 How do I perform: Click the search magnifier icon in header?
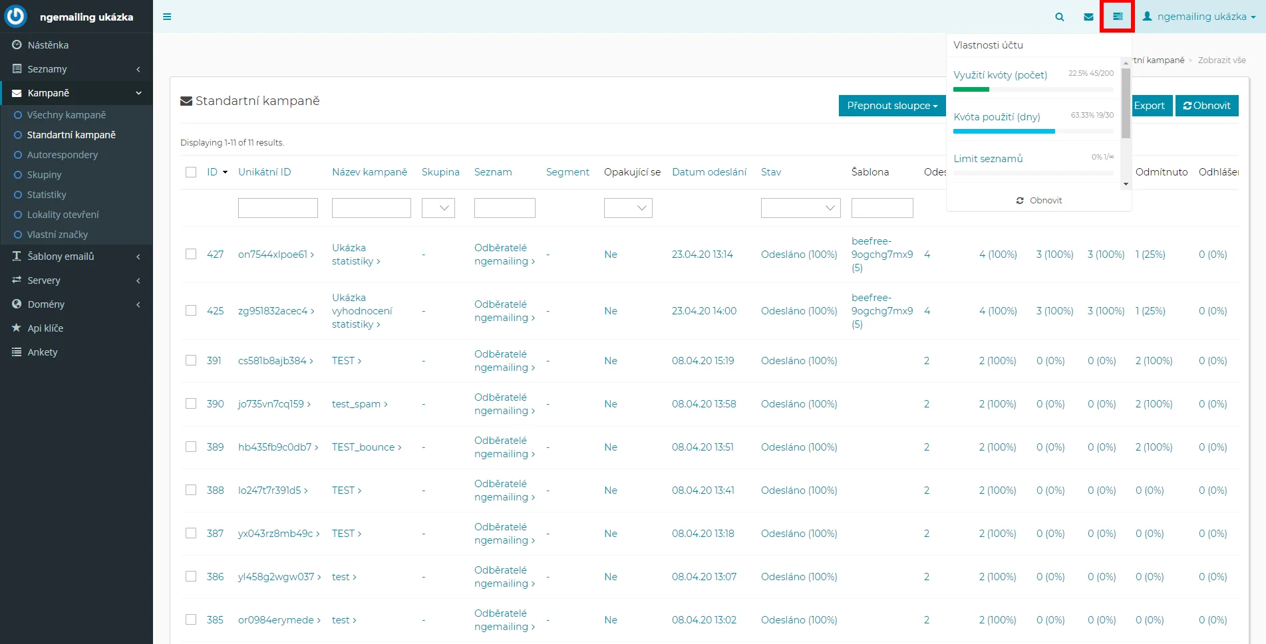click(1059, 17)
